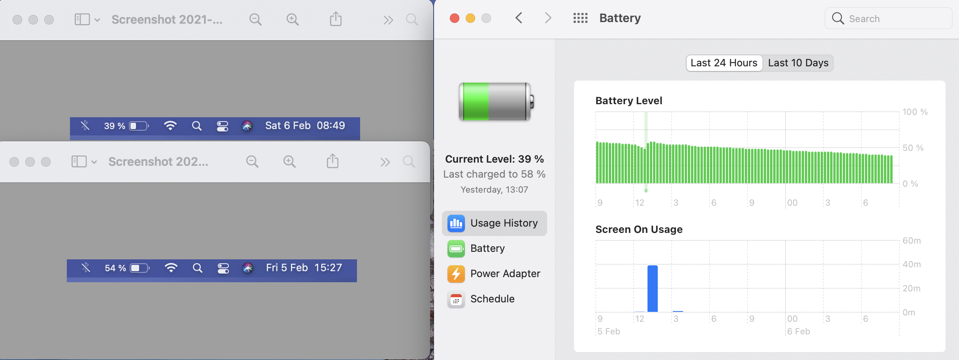959x360 pixels.
Task: Open the Usage History pane
Action: 494,223
